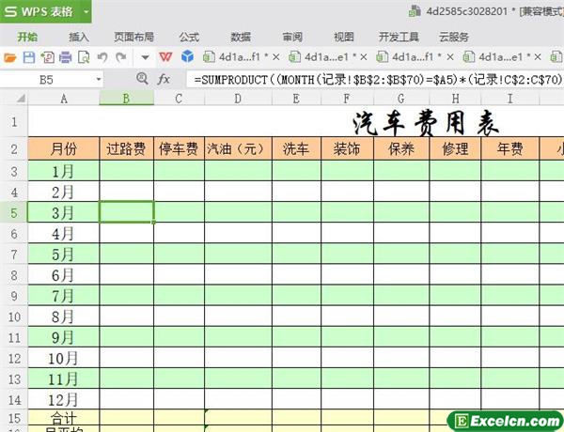Go to the 数据 ribbon tab
This screenshot has height=432, width=564.
point(241,37)
